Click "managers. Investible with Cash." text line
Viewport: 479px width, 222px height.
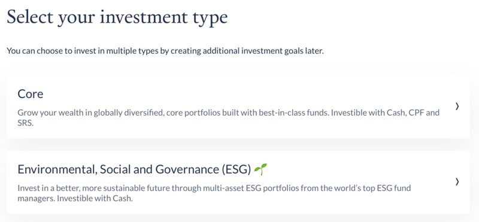75,199
